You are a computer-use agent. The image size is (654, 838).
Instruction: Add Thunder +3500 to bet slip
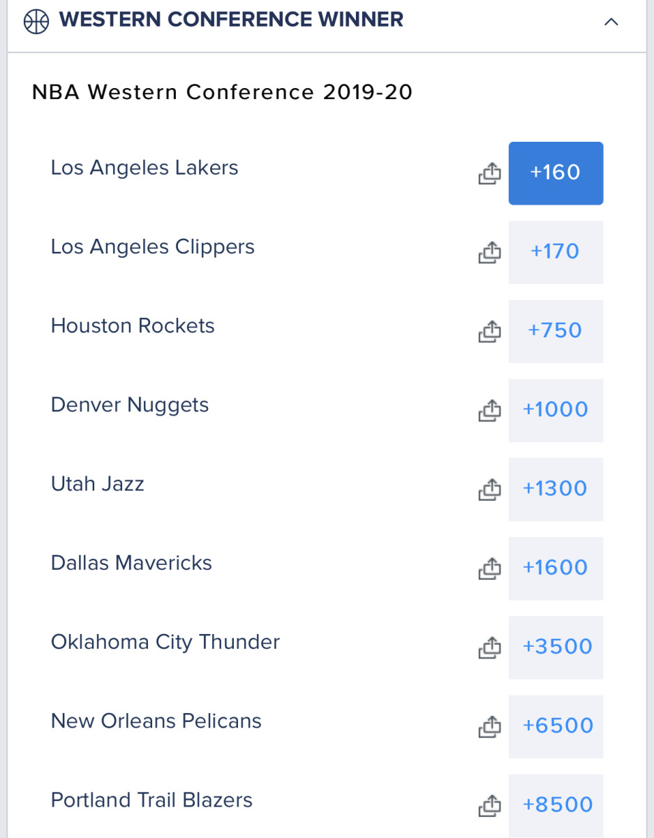(556, 647)
